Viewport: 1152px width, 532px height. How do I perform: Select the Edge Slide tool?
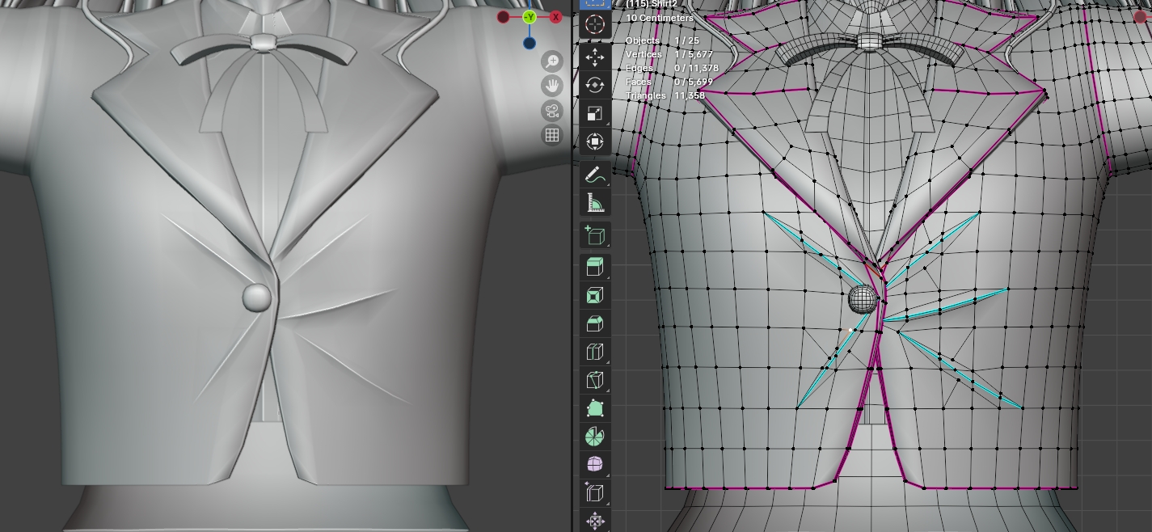pos(595,493)
